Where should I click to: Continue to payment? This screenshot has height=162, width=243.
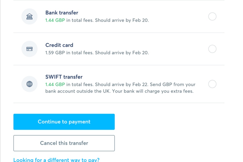pyautogui.click(x=64, y=122)
